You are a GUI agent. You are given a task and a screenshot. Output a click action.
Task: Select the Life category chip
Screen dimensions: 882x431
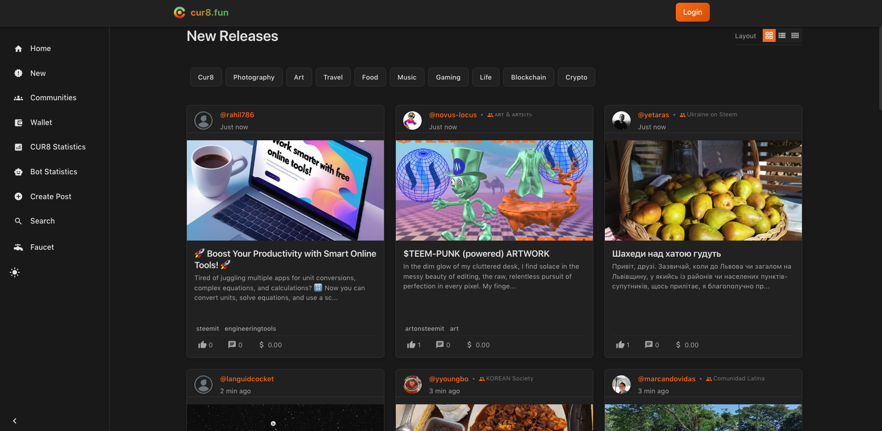[x=486, y=77]
